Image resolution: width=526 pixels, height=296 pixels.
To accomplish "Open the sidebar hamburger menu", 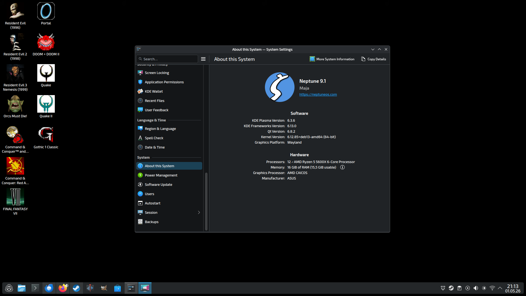I will click(203, 59).
